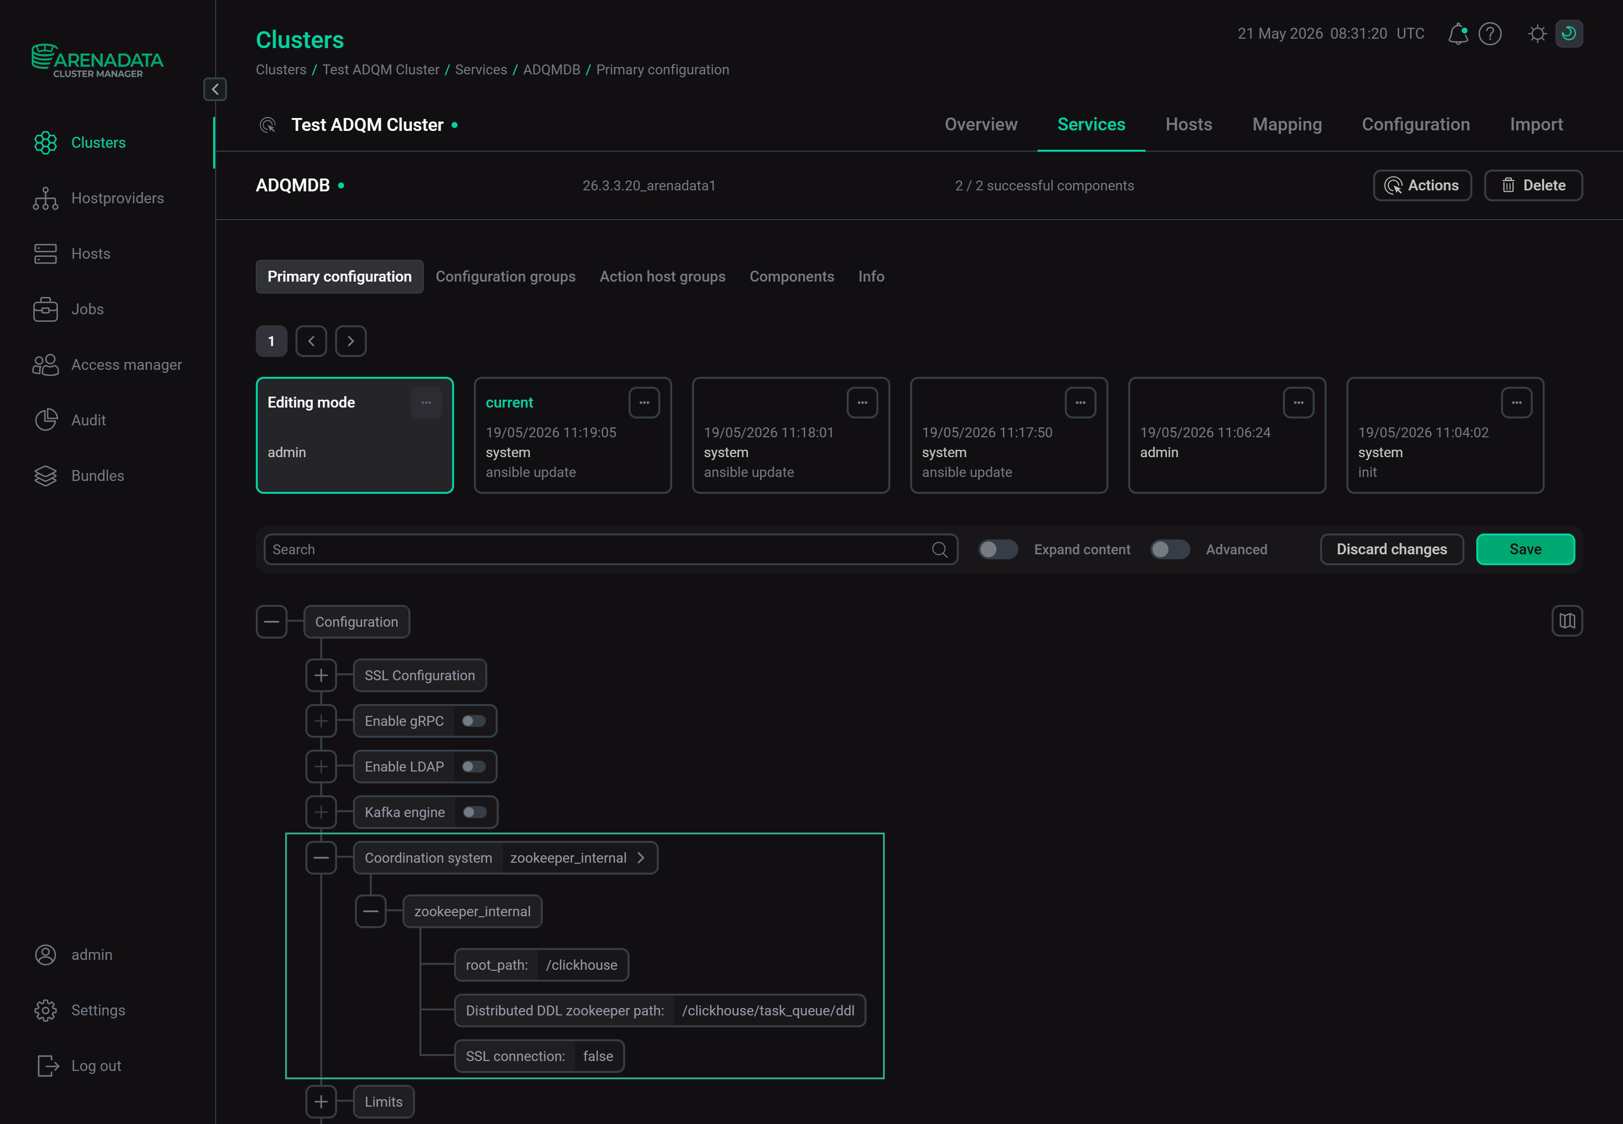Switch to cluster Hosts tab
Image resolution: width=1623 pixels, height=1124 pixels.
click(x=1189, y=124)
